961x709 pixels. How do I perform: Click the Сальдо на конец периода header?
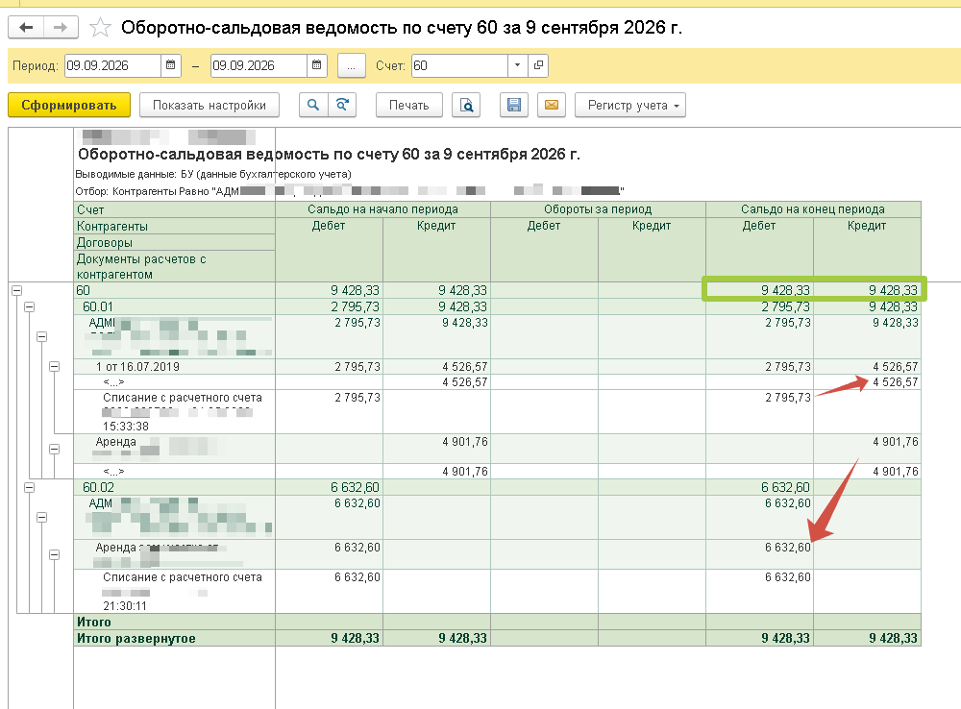point(813,209)
